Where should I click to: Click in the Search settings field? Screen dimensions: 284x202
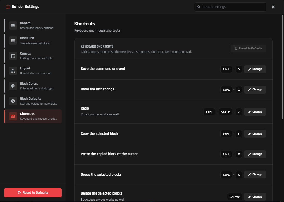[230, 7]
